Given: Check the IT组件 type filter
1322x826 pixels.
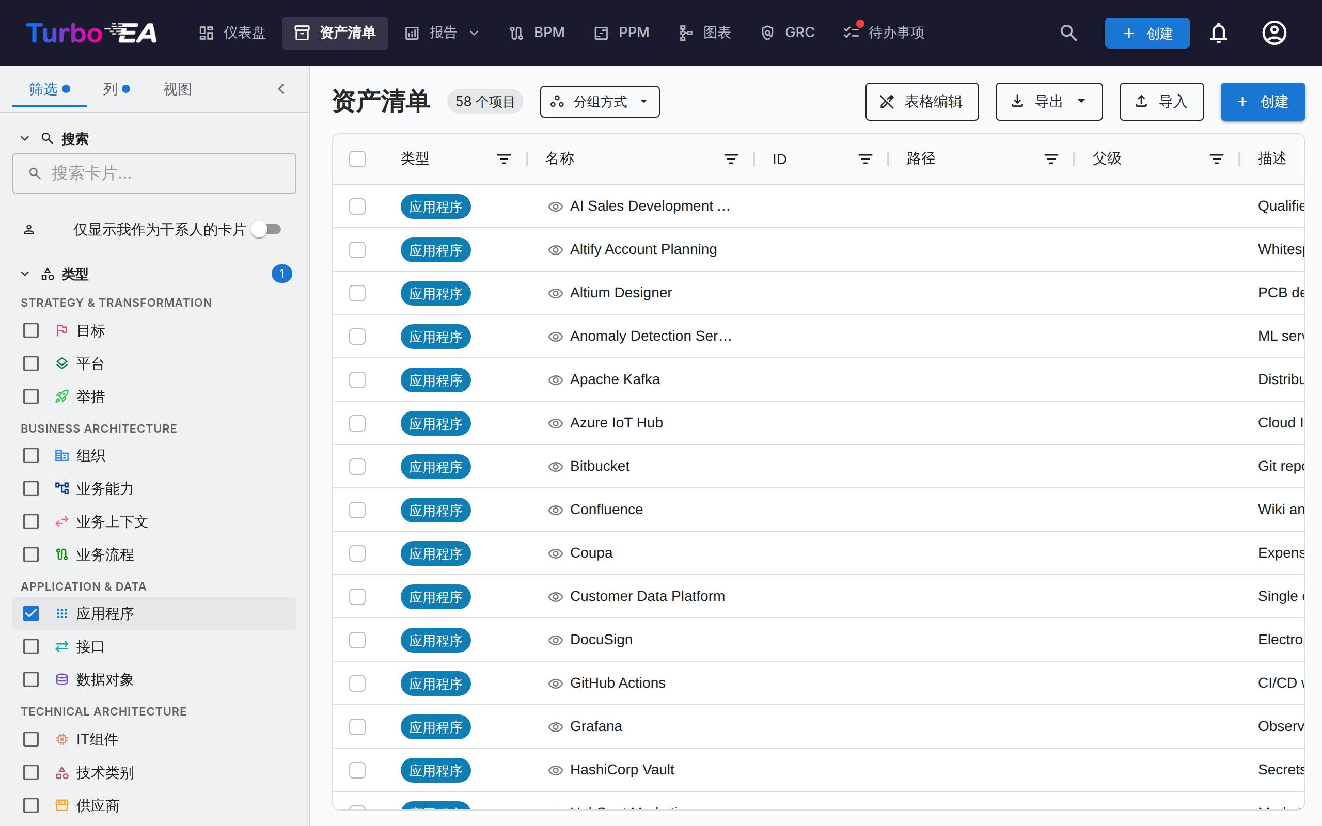Looking at the screenshot, I should pos(31,739).
